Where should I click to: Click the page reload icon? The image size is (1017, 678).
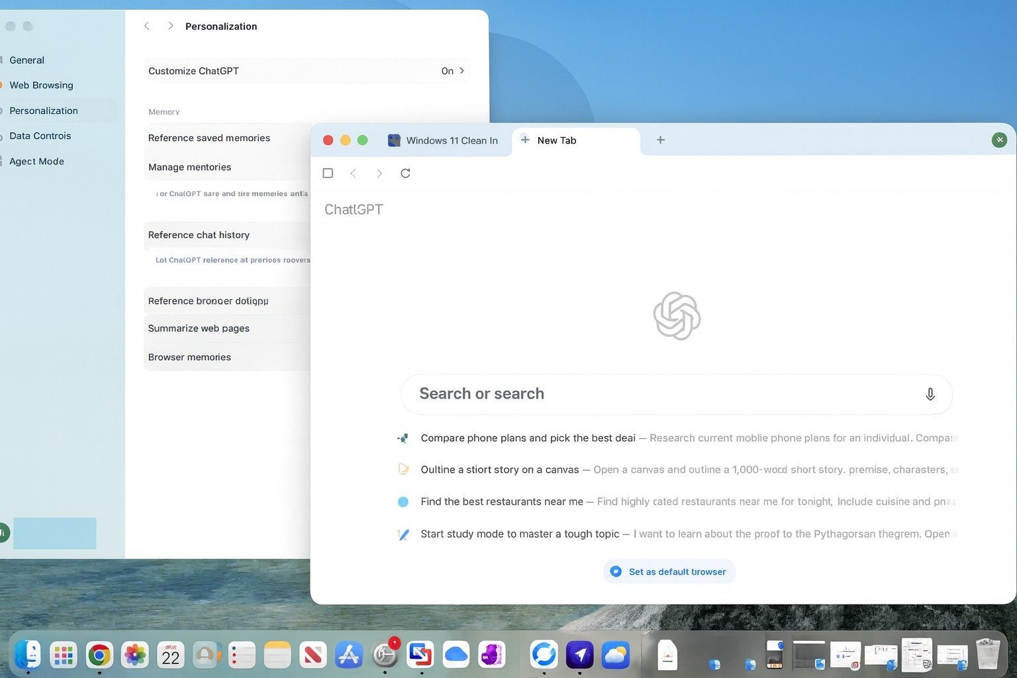point(405,173)
